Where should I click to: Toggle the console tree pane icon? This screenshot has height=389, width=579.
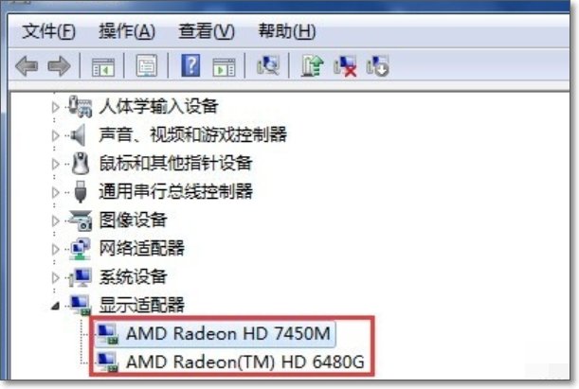(103, 67)
